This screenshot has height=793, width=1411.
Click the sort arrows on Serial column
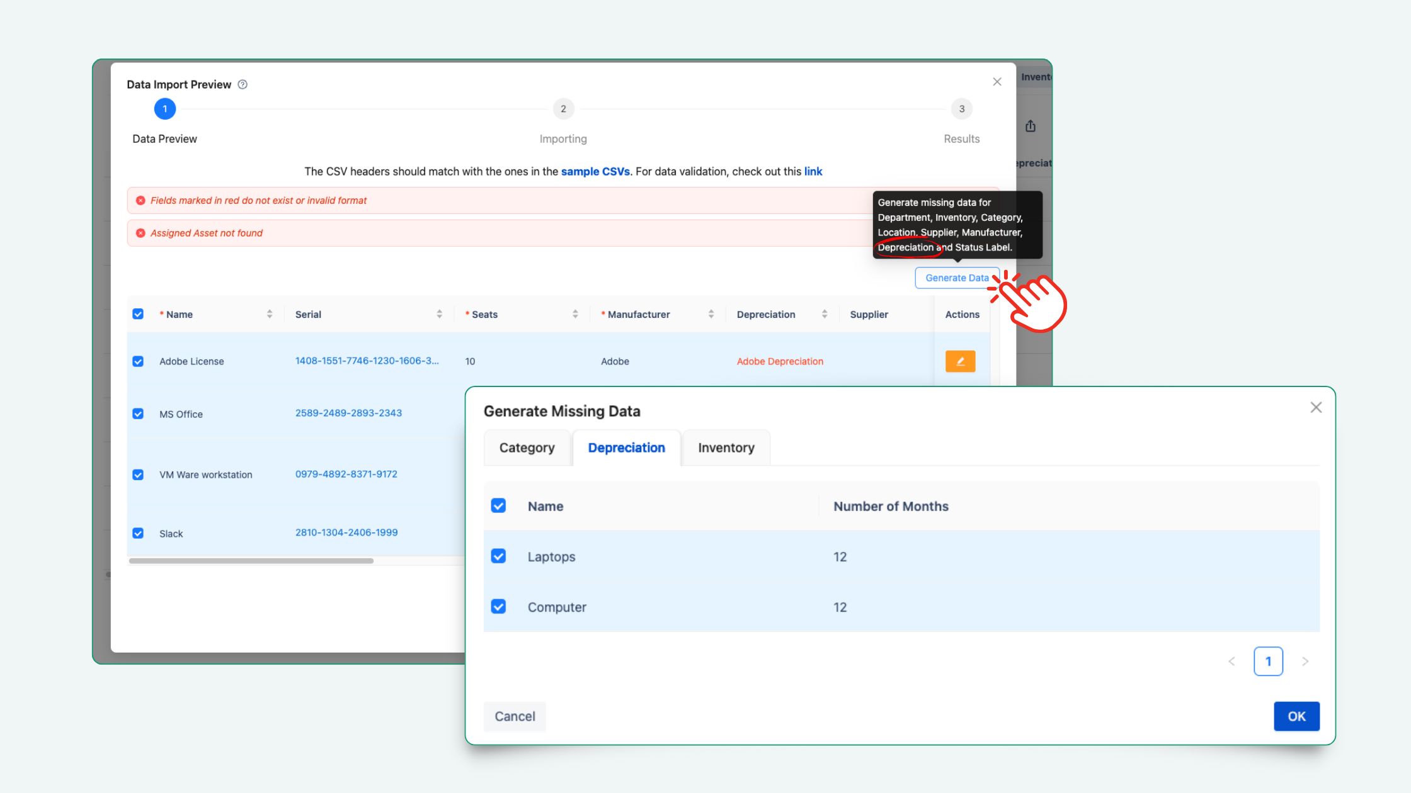pyautogui.click(x=439, y=314)
